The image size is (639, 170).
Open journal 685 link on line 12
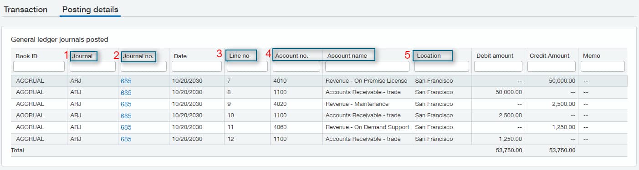click(126, 139)
